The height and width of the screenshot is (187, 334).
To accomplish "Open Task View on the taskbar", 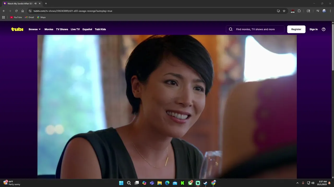I will click(x=136, y=183).
